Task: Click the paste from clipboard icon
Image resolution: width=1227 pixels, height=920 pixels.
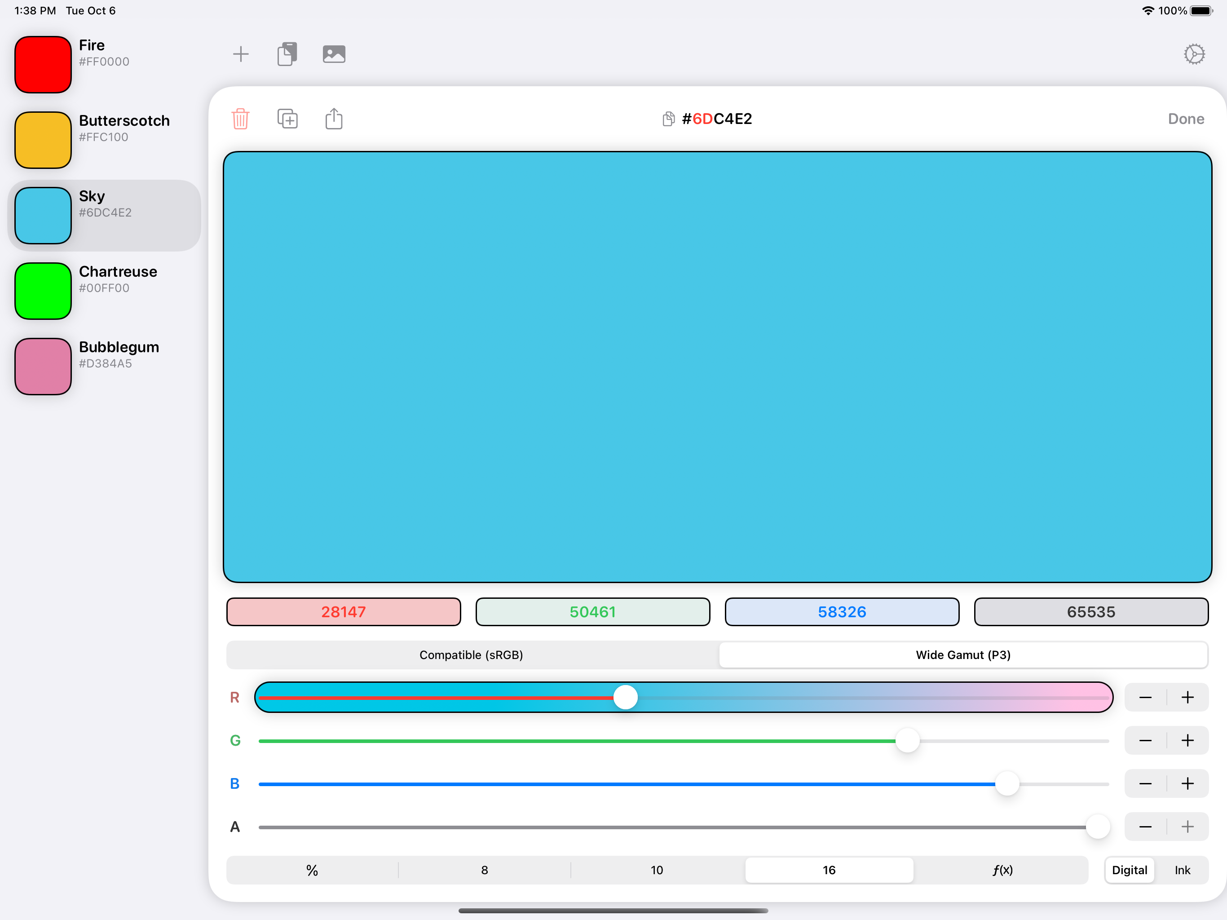Action: [x=287, y=54]
